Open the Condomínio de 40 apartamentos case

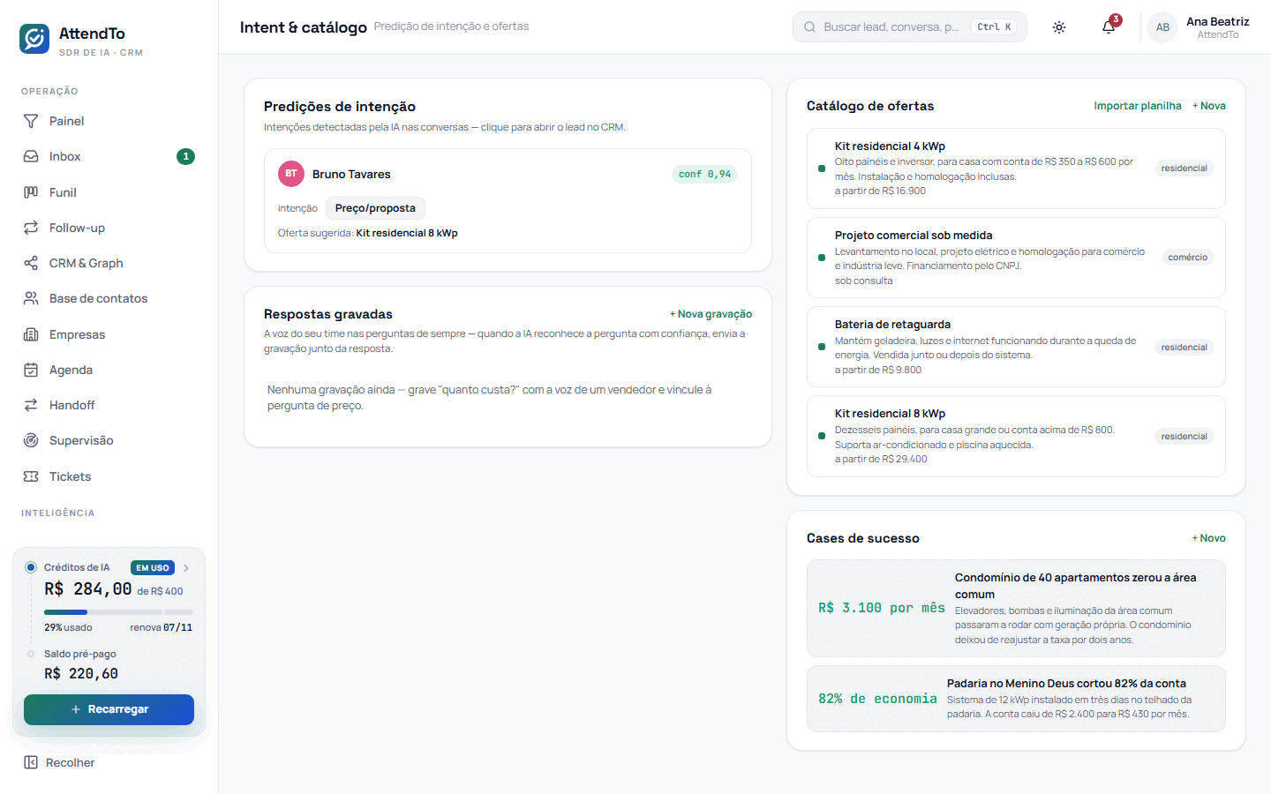1016,609
